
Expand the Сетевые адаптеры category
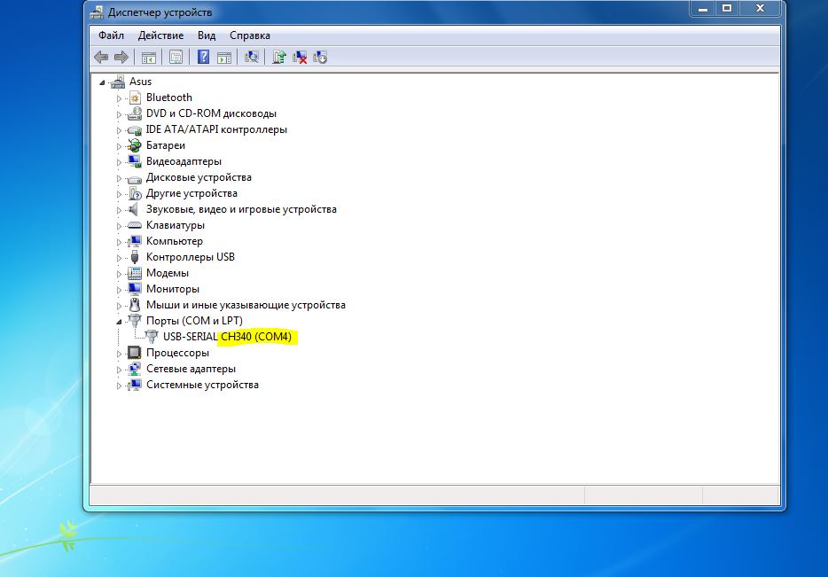click(x=119, y=369)
